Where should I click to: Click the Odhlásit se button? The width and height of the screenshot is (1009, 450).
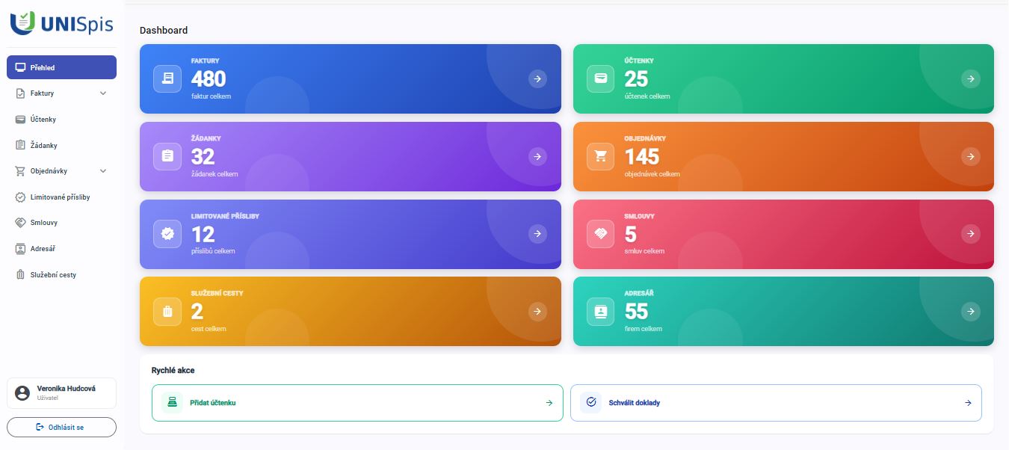point(61,427)
